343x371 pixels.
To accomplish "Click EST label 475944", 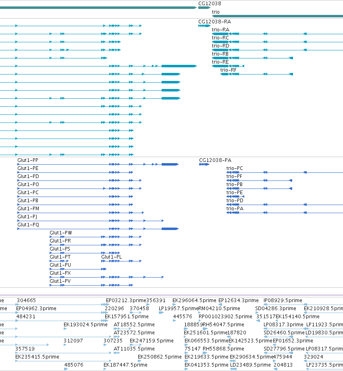I will (283, 356).
